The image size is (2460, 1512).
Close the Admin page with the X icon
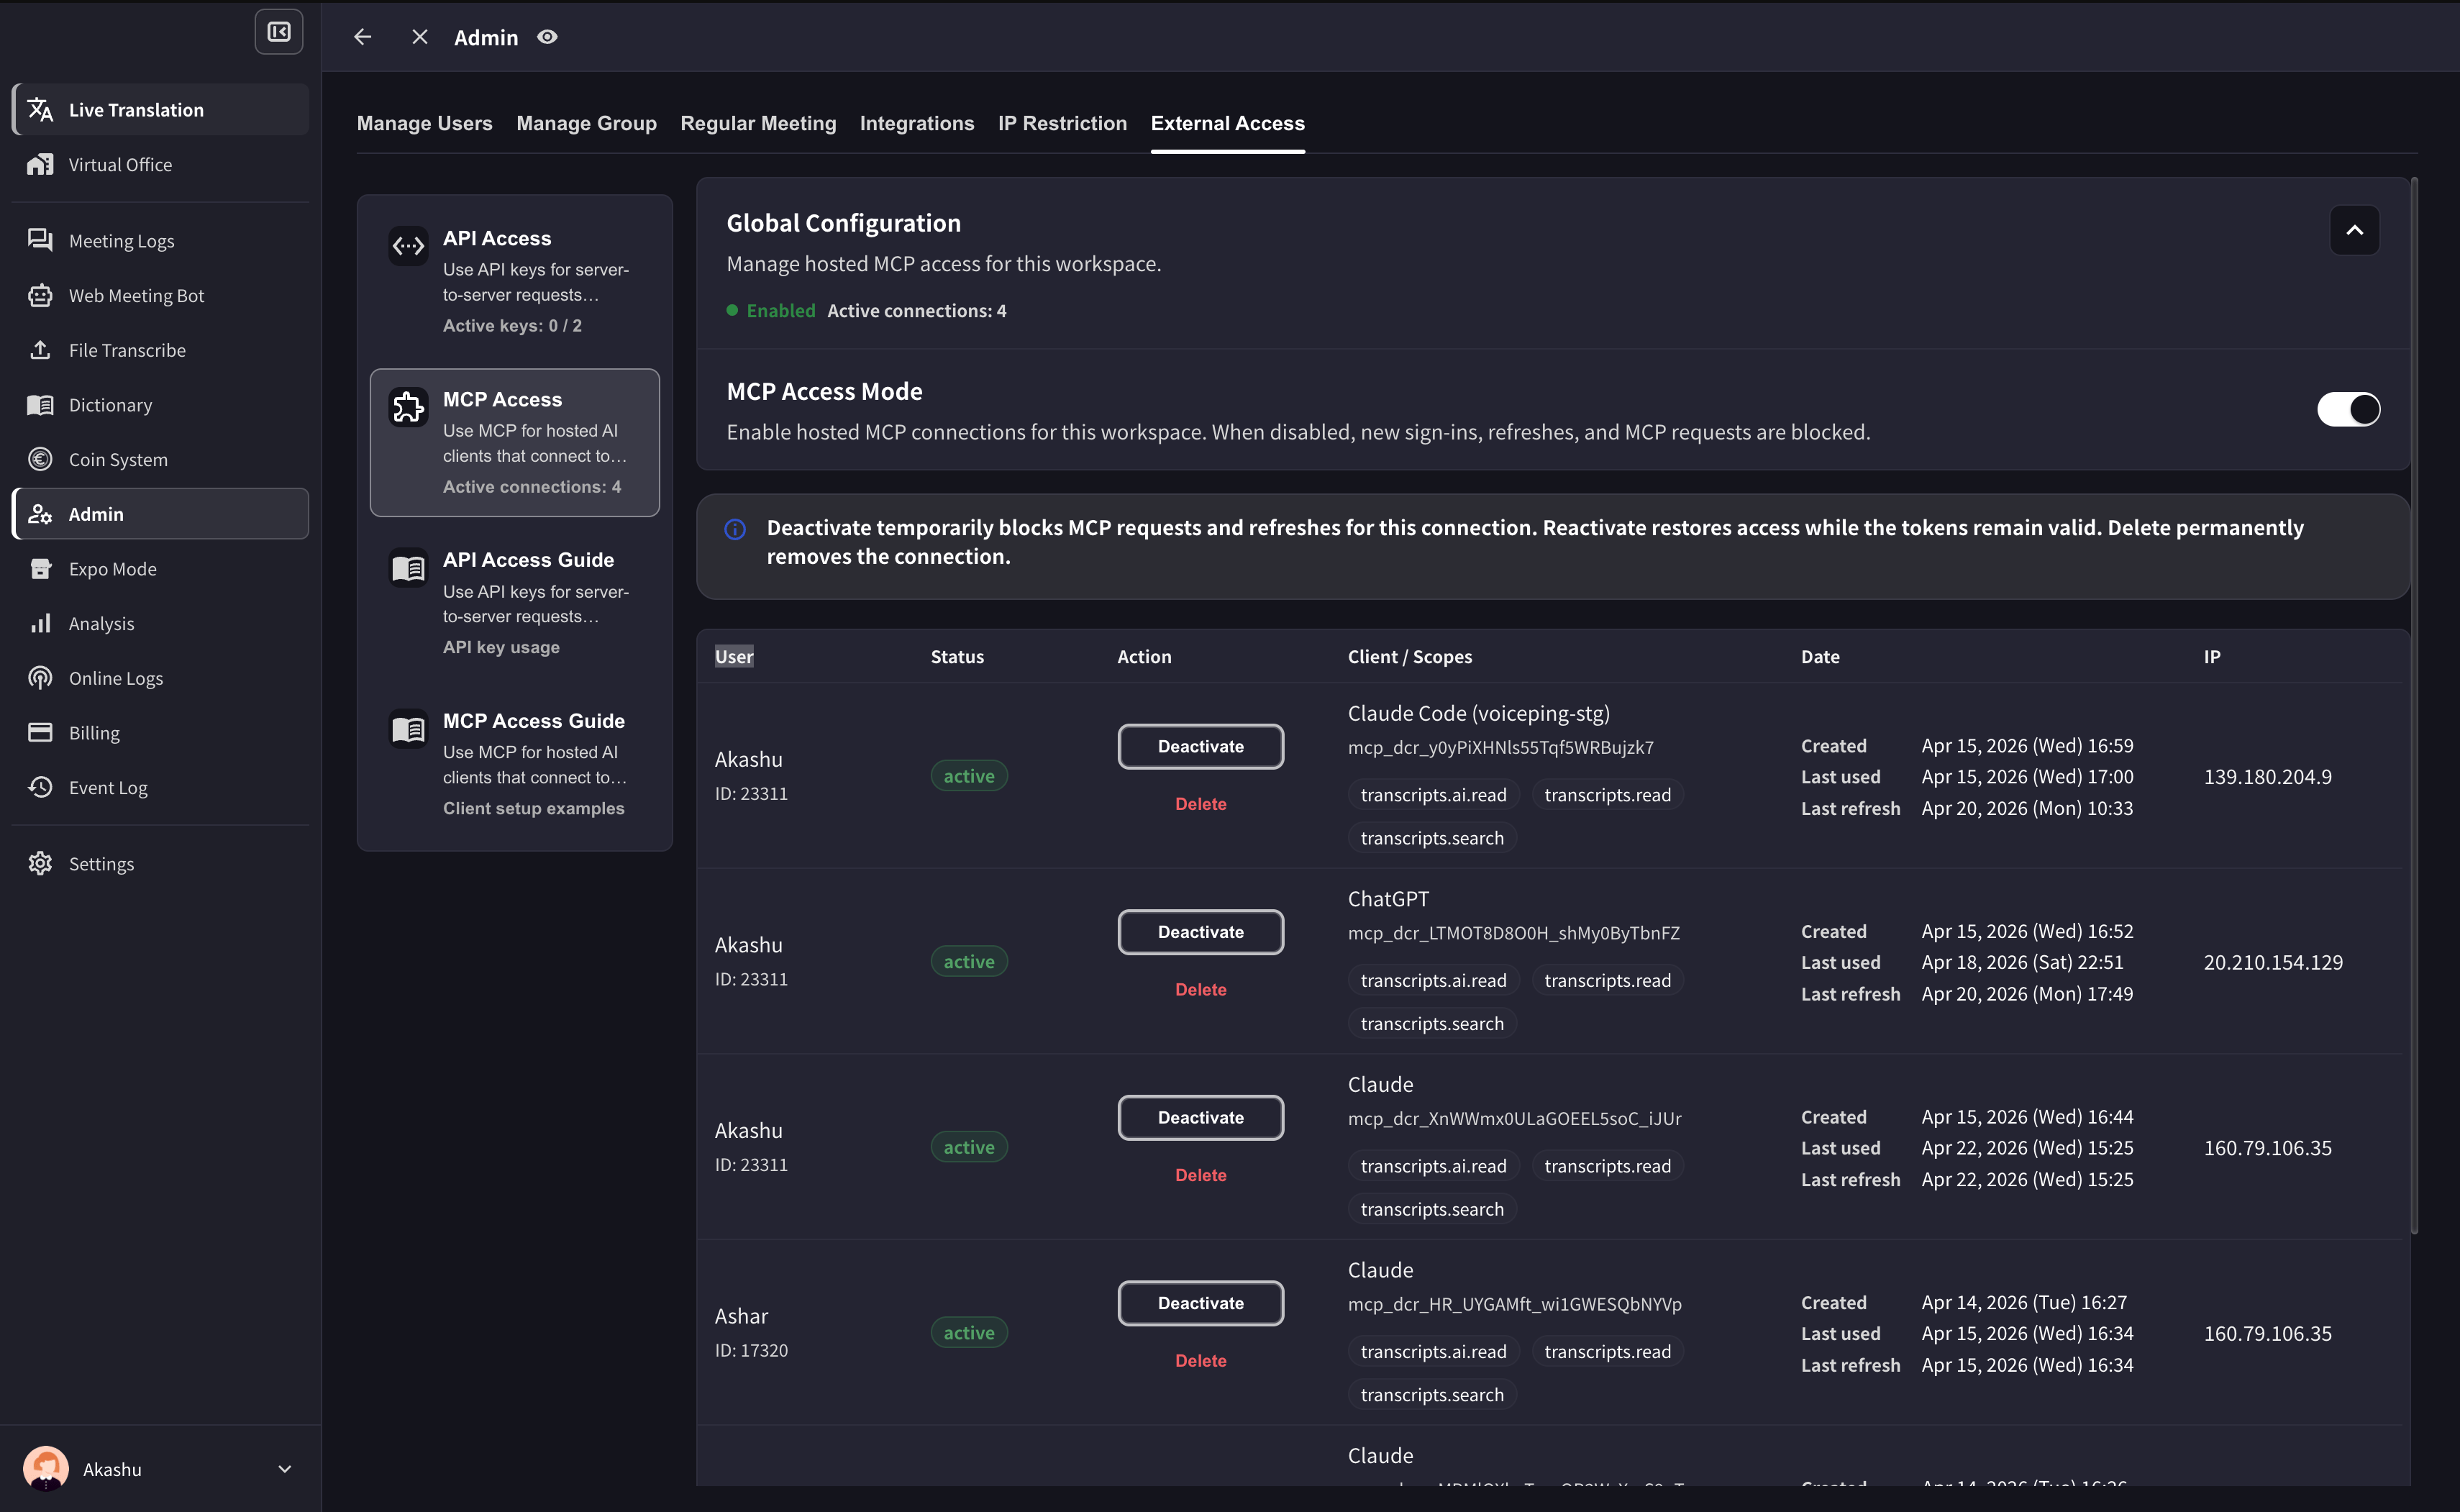click(x=420, y=37)
